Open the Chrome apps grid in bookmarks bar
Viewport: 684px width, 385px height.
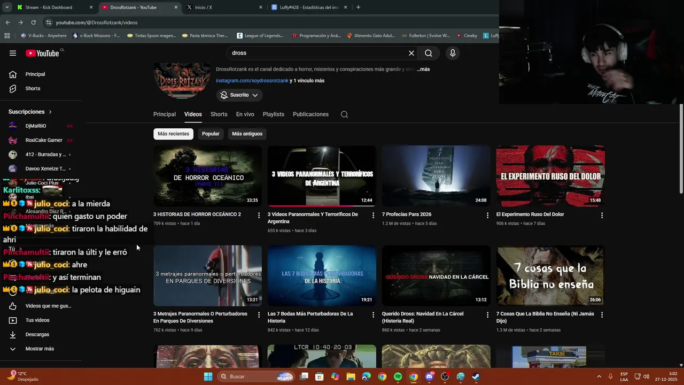click(x=7, y=36)
